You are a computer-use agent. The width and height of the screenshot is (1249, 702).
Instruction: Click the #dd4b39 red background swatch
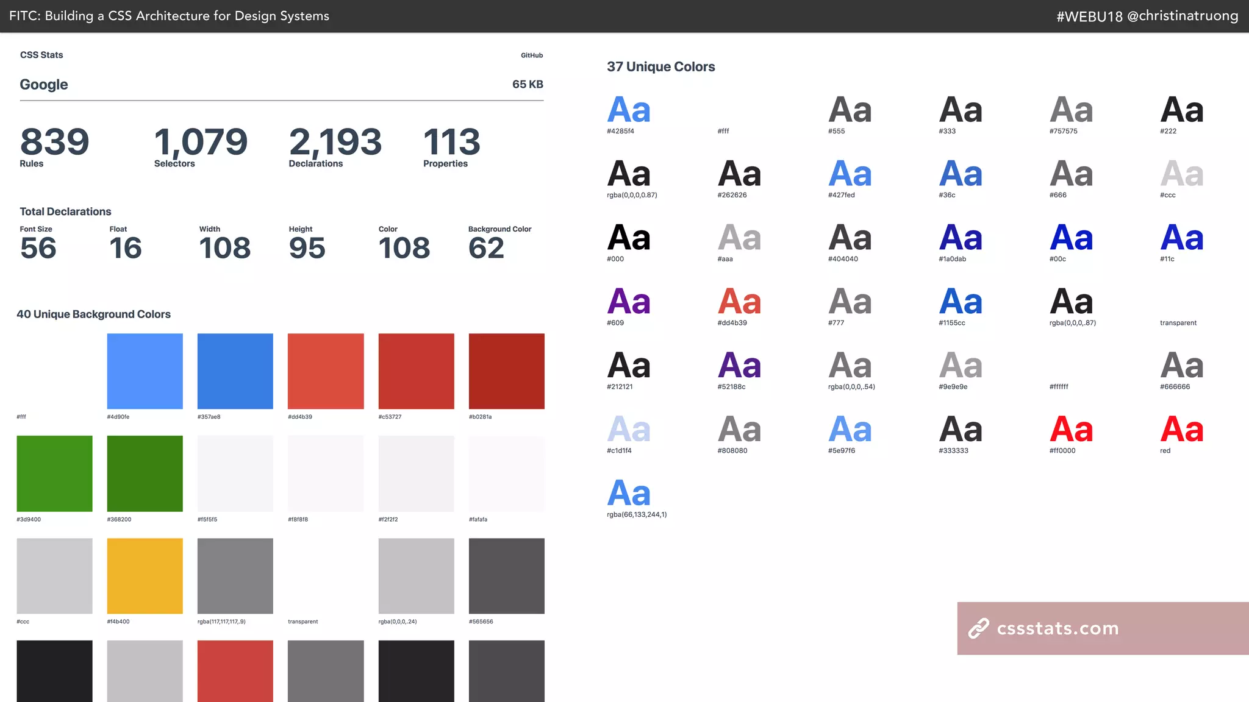(326, 371)
